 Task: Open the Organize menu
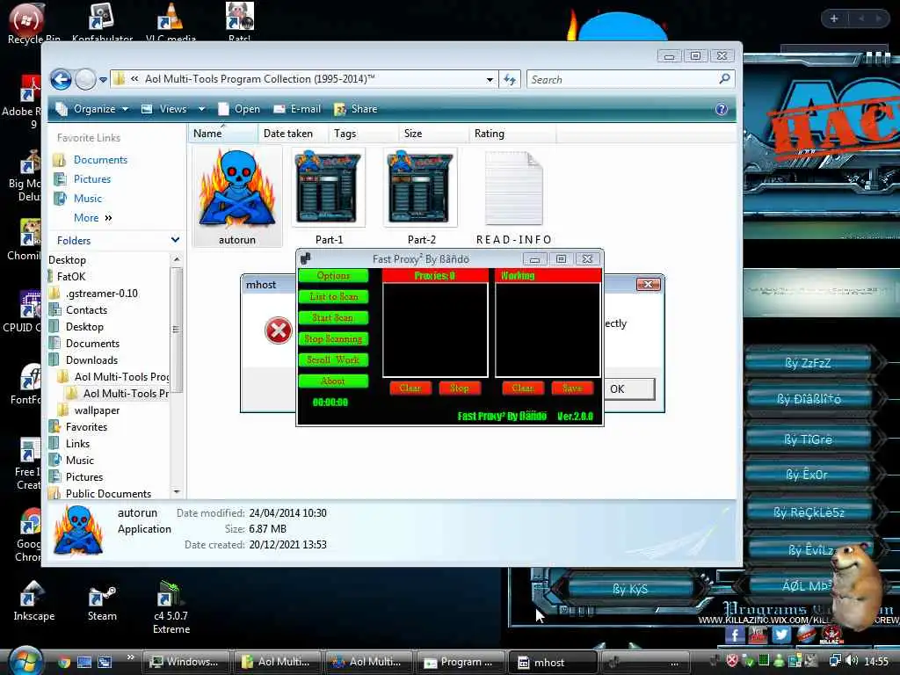(x=92, y=109)
